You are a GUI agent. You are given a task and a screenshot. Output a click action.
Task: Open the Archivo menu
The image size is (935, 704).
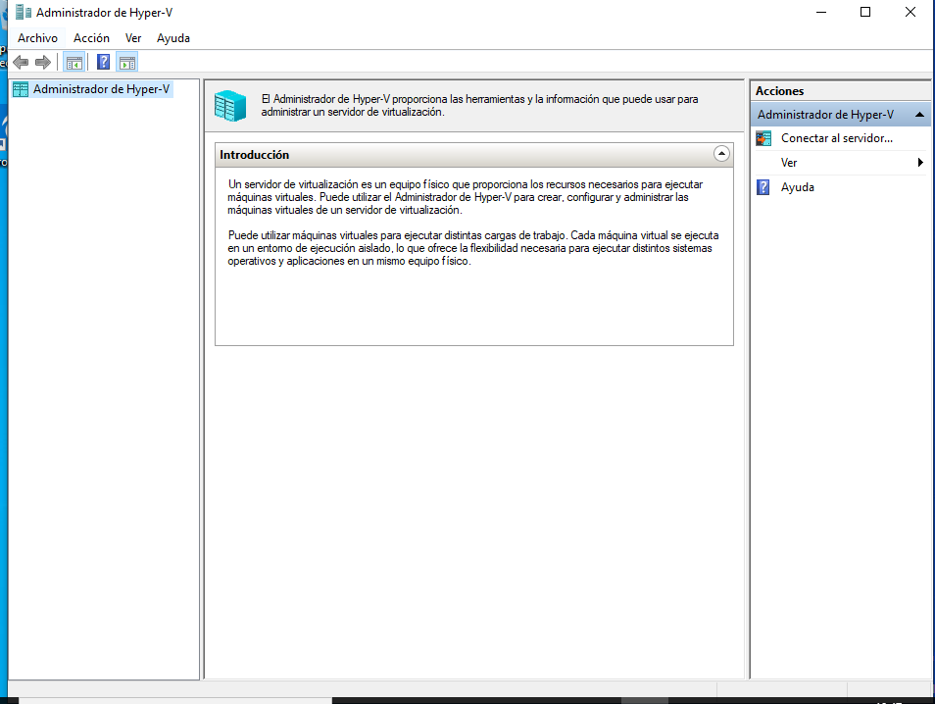point(38,38)
